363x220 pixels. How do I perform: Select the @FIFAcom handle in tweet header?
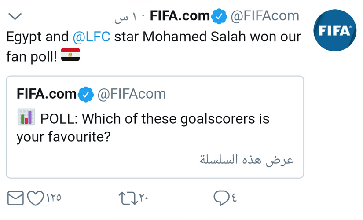click(265, 16)
